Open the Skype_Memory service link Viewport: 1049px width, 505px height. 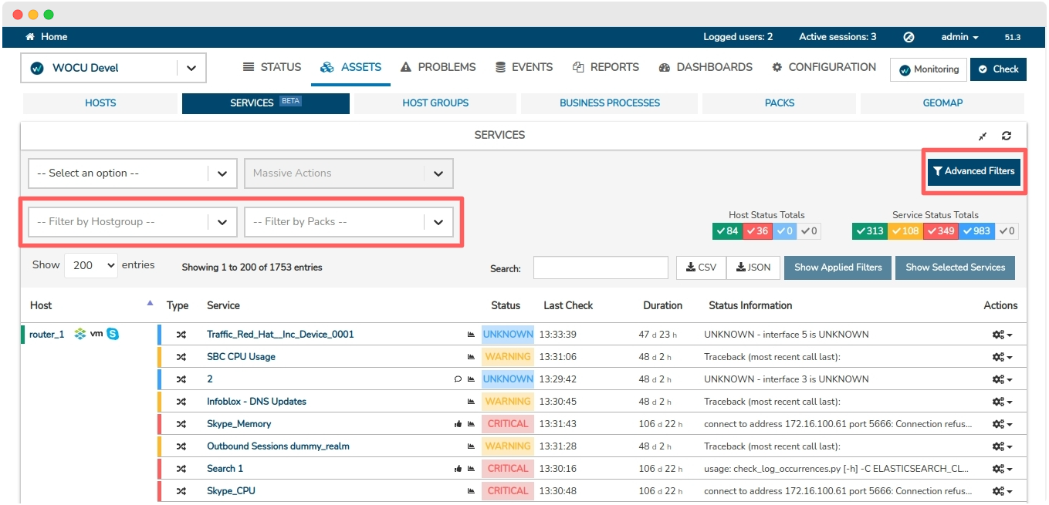(x=239, y=424)
